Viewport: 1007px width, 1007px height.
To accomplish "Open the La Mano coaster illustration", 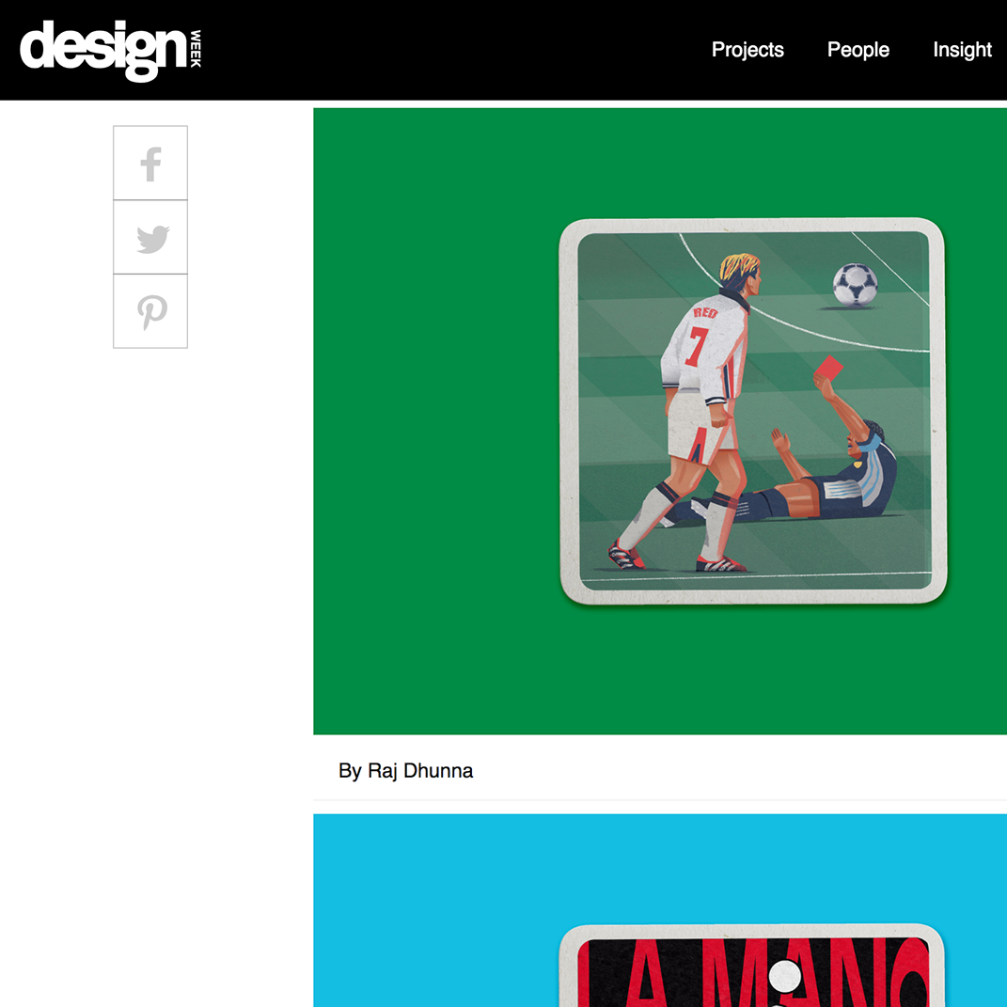I will (753, 966).
